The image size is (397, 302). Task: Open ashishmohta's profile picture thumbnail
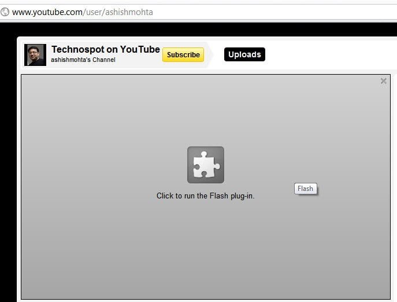[x=35, y=55]
